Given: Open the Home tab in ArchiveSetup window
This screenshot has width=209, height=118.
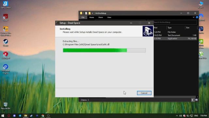Looking at the screenshot, I should tap(91, 17).
